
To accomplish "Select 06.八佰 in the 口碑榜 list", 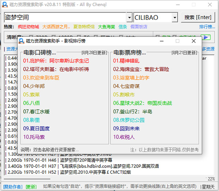I will tap(31, 103).
